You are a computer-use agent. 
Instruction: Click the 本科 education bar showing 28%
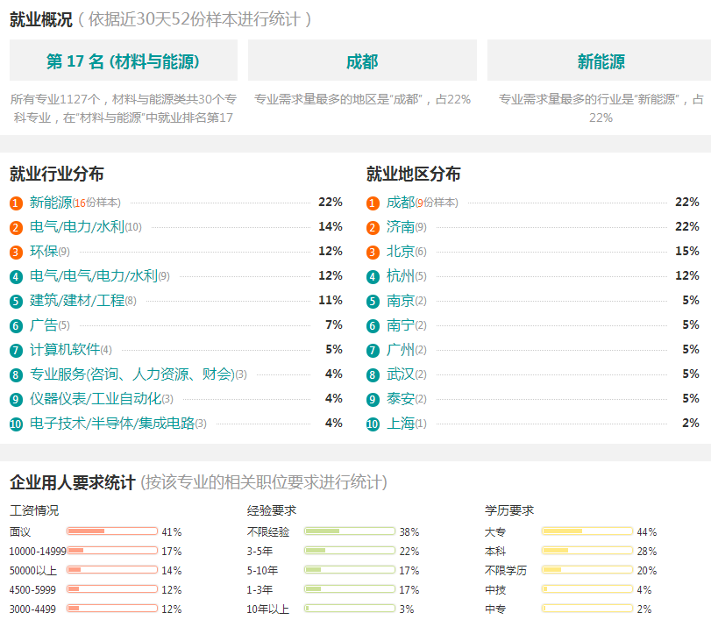pyautogui.click(x=587, y=551)
